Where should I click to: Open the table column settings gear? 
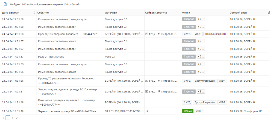coord(268,13)
